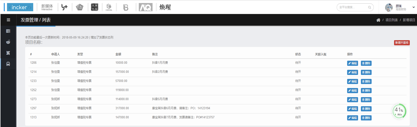
Task: Click the 备注 column header
Action: (x=155, y=54)
